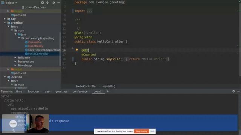Click the HelloController class icon
The height and width of the screenshot is (135, 241).
click(26, 54)
